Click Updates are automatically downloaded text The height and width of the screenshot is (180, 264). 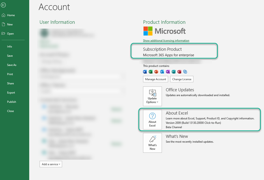pos(198,95)
